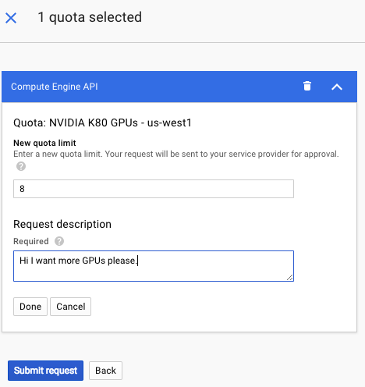Click the 'New quota limit' label

[44, 143]
